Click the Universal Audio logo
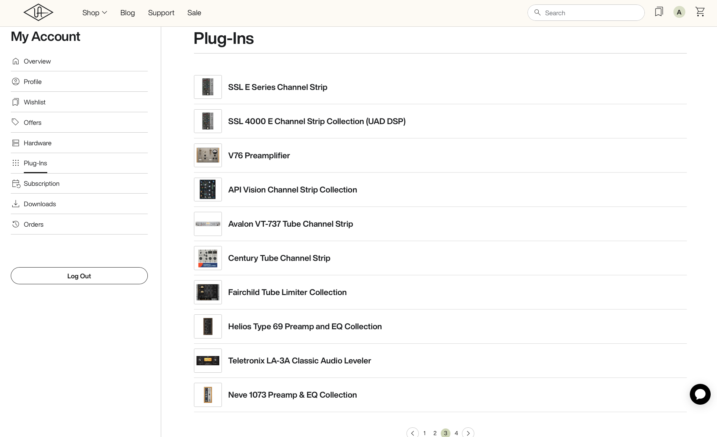Image resolution: width=717 pixels, height=437 pixels. pyautogui.click(x=38, y=13)
